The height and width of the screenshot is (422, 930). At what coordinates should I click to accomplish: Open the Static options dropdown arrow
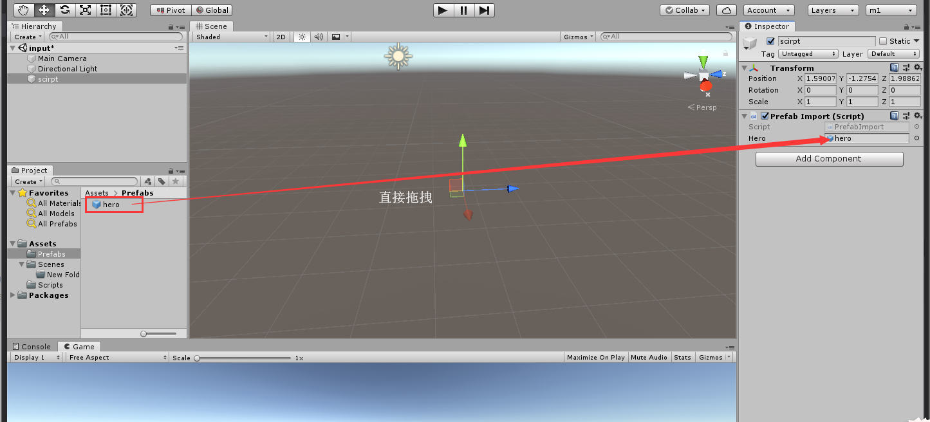918,41
